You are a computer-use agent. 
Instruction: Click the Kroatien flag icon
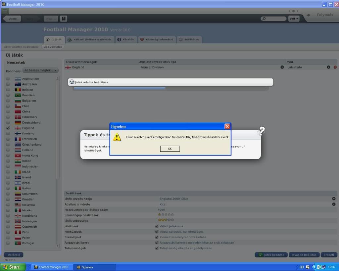18,199
